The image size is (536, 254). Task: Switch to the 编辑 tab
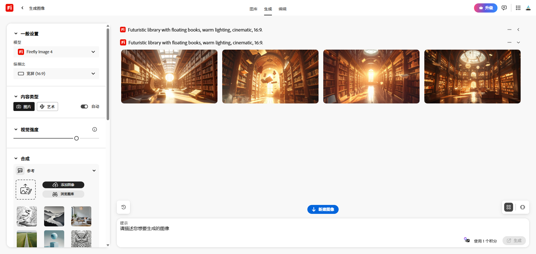[x=282, y=9]
